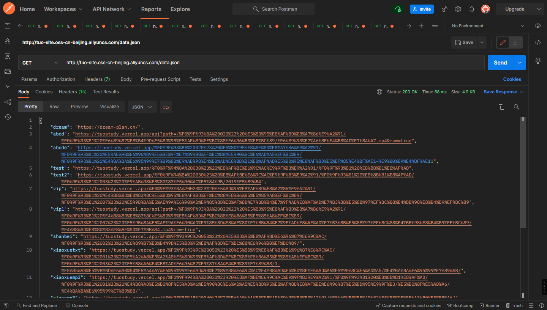Open Trash in status bar
547x310 pixels.
[x=514, y=305]
